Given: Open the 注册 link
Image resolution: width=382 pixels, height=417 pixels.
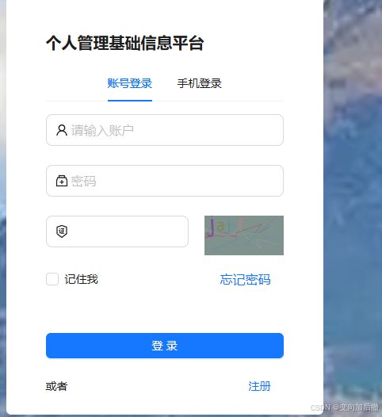Looking at the screenshot, I should tap(259, 386).
